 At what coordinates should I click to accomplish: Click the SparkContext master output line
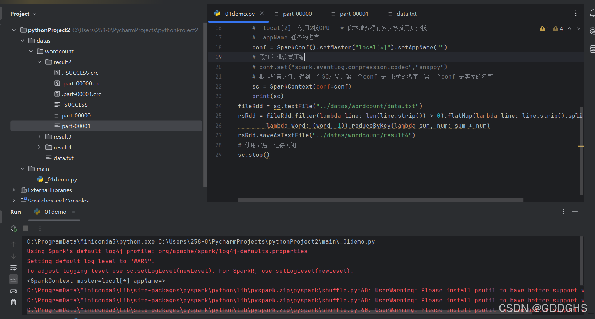click(x=96, y=281)
